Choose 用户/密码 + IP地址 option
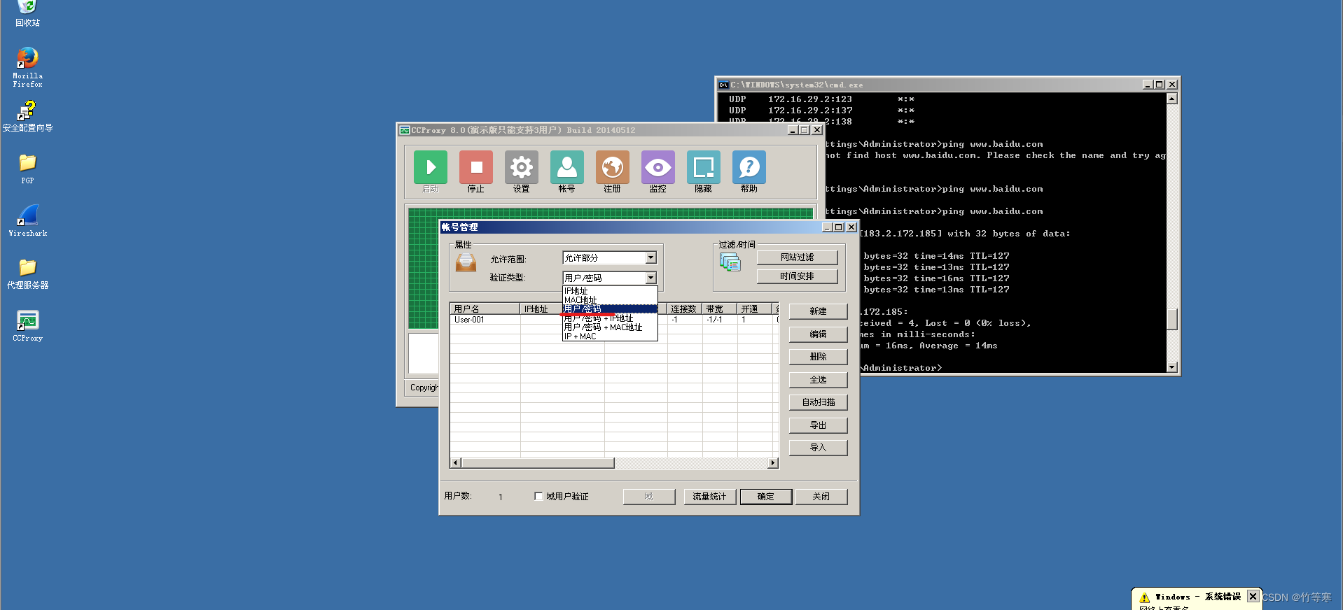 pyautogui.click(x=610, y=318)
